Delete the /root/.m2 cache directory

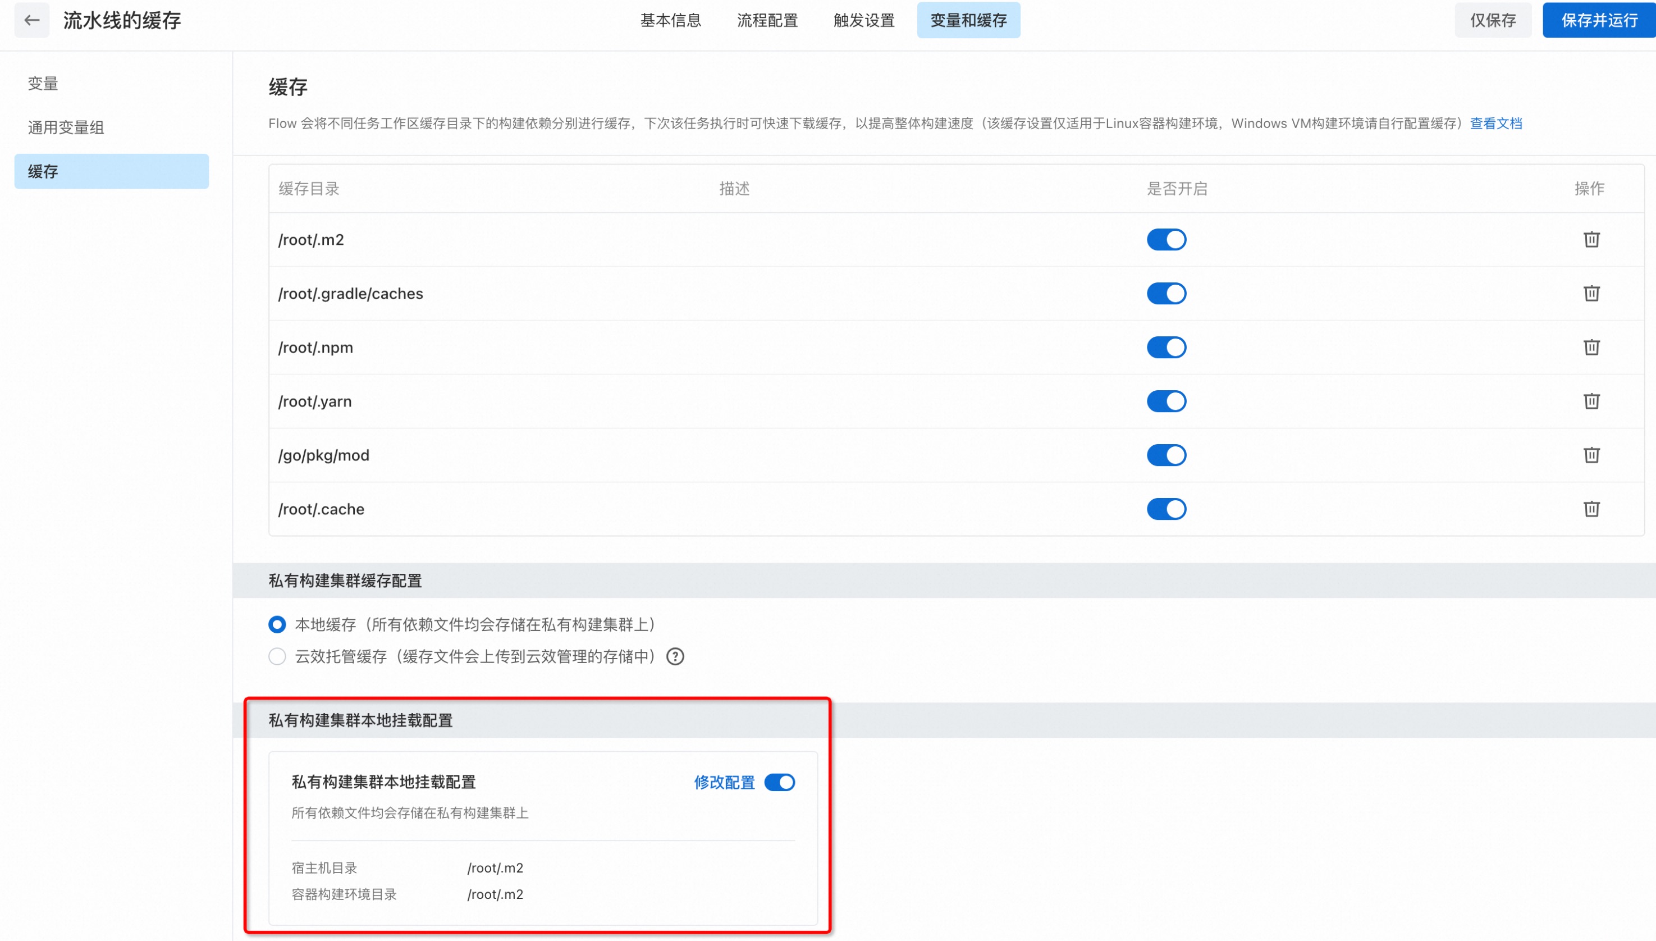click(1591, 240)
